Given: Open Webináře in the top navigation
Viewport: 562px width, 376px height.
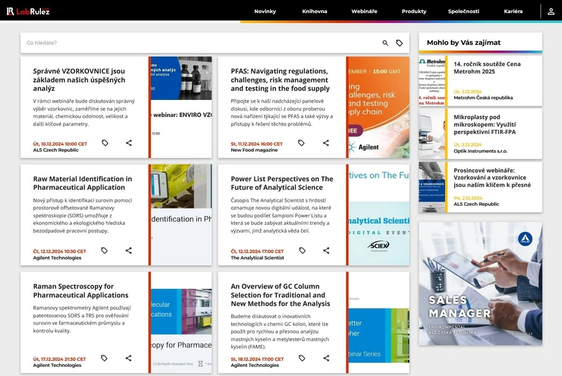Looking at the screenshot, I should click(x=364, y=11).
